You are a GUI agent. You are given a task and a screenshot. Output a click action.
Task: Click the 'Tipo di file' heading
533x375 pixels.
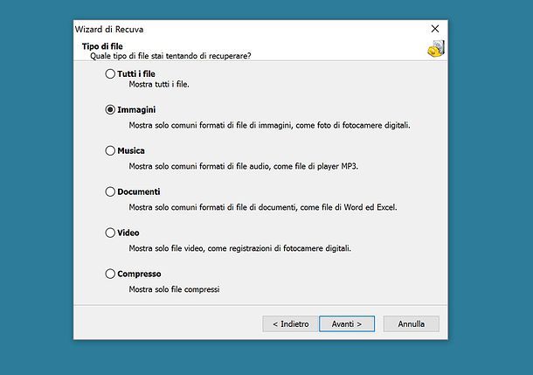click(x=102, y=46)
